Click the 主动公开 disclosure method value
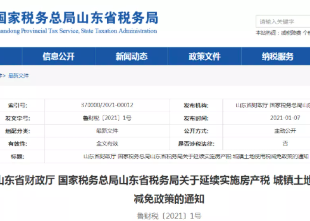310x221 pixels. (x=285, y=131)
